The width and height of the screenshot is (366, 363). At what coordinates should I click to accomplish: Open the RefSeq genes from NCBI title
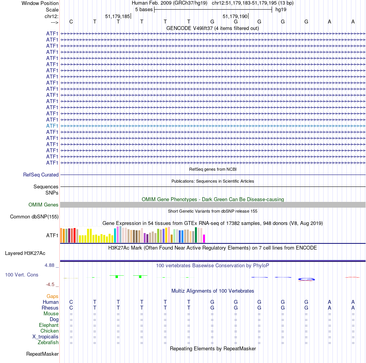pyautogui.click(x=213, y=169)
